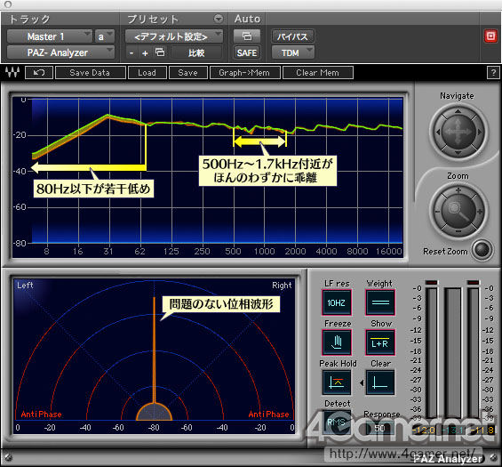
Task: Click the Save Data toolbar item
Action: click(x=91, y=72)
